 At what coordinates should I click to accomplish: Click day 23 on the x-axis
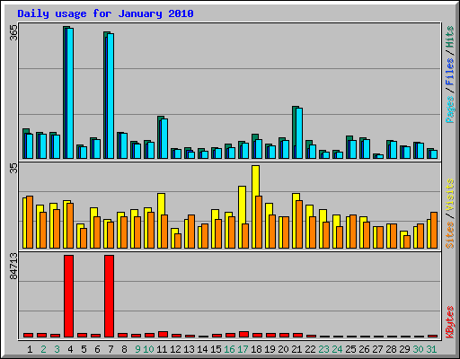pyautogui.click(x=323, y=349)
